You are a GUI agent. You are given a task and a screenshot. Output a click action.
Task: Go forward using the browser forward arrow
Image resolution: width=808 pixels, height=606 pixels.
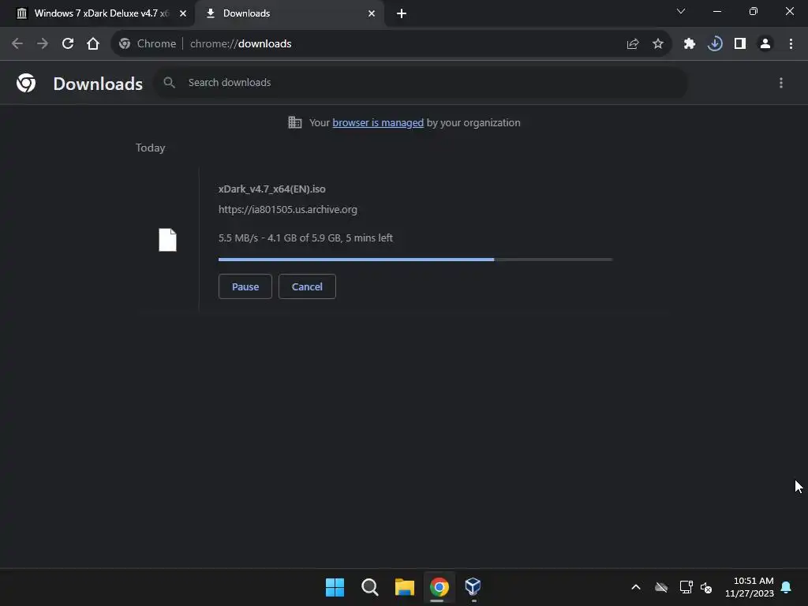coord(43,44)
